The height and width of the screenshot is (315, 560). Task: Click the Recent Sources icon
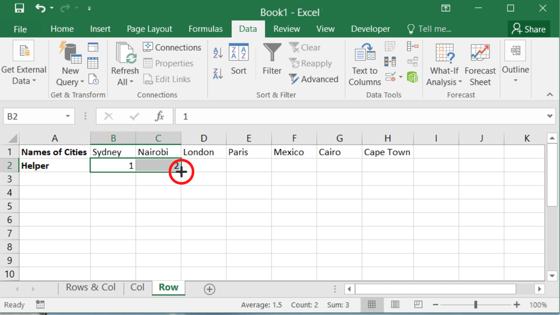coord(93,79)
